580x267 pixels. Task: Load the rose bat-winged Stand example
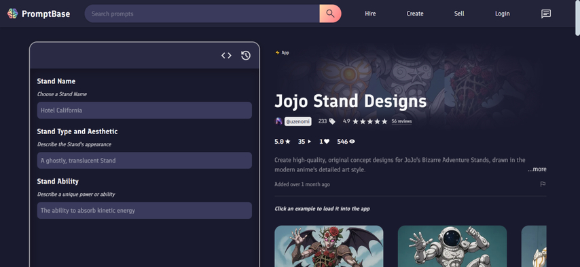[329, 246]
